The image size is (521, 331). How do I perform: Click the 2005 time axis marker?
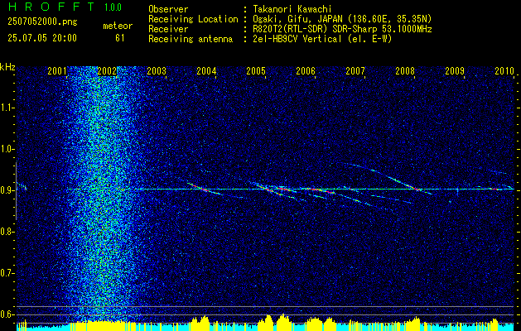pos(256,70)
